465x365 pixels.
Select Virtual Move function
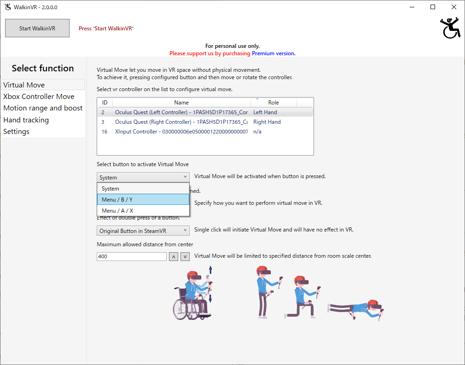coord(43,85)
